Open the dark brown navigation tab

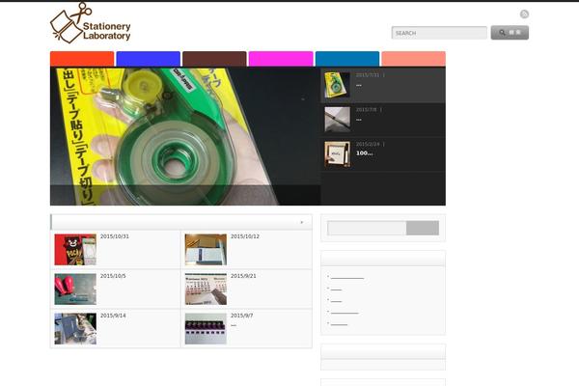click(214, 59)
